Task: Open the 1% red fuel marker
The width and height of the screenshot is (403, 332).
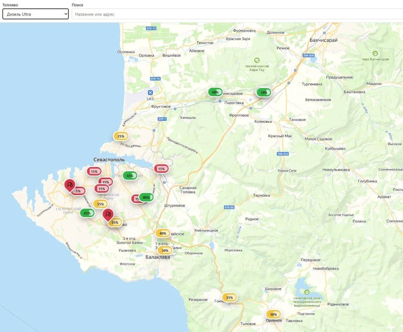Action: [x=78, y=191]
